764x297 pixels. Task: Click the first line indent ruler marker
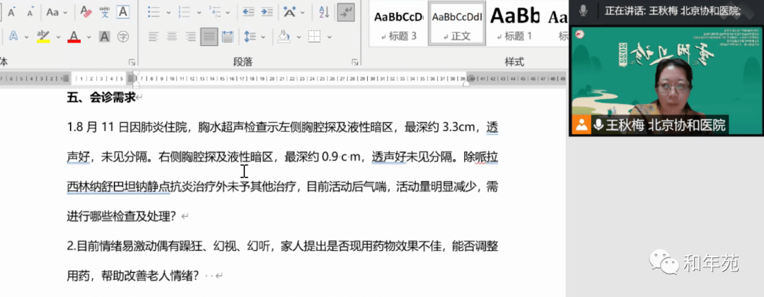point(136,74)
